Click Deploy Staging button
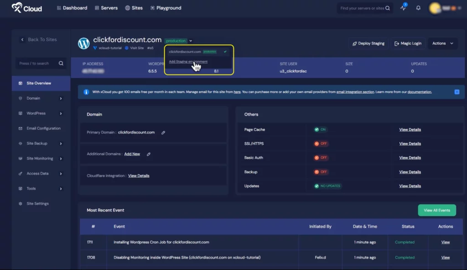Image resolution: width=467 pixels, height=270 pixels. [368, 43]
